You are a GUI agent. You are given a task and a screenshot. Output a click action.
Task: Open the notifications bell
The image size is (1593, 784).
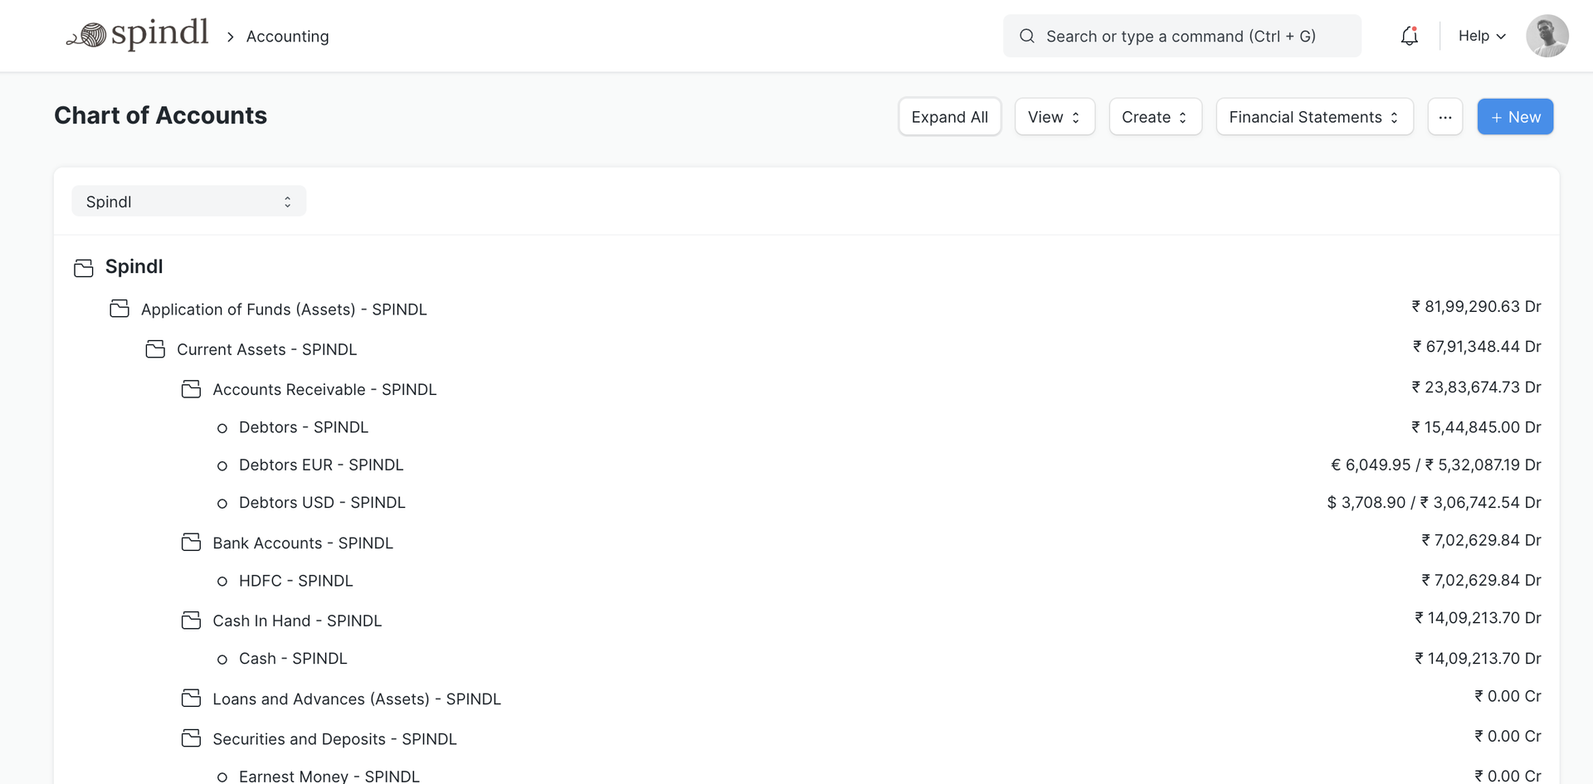pyautogui.click(x=1409, y=36)
